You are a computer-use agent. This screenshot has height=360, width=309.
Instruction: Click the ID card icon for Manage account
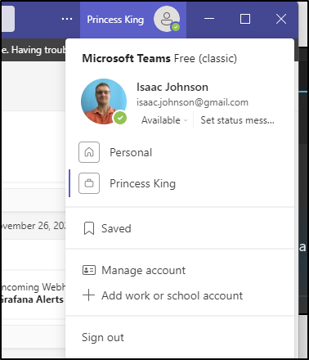[89, 270]
